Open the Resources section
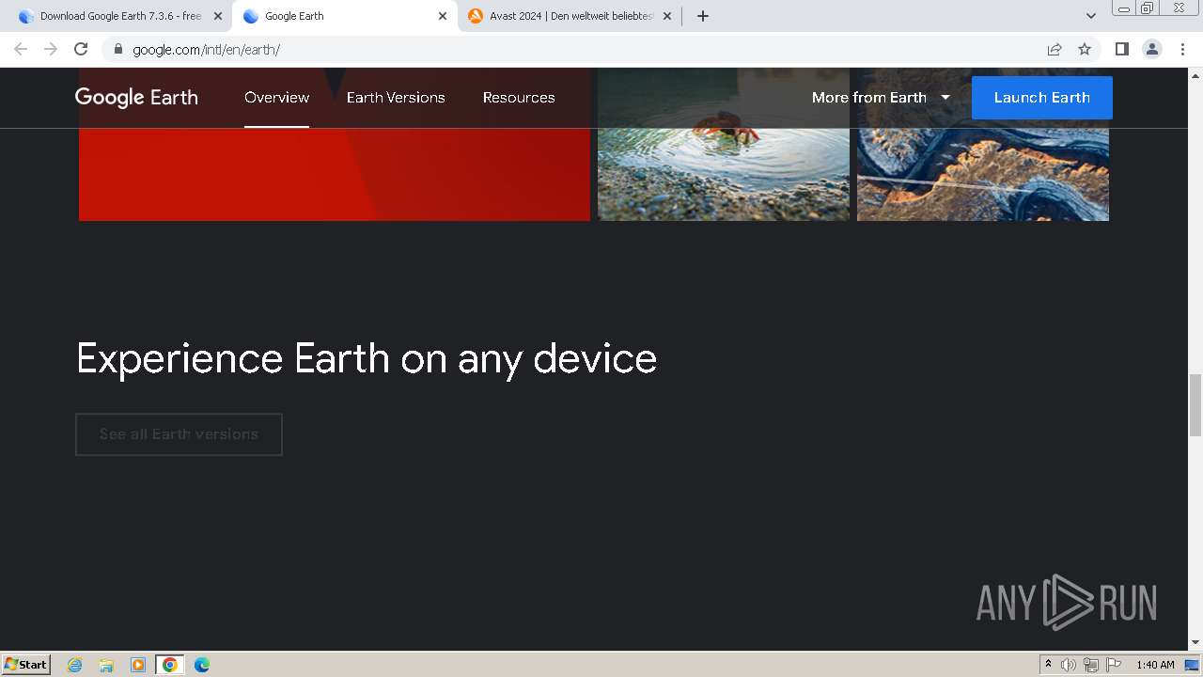The height and width of the screenshot is (677, 1203). tap(519, 97)
